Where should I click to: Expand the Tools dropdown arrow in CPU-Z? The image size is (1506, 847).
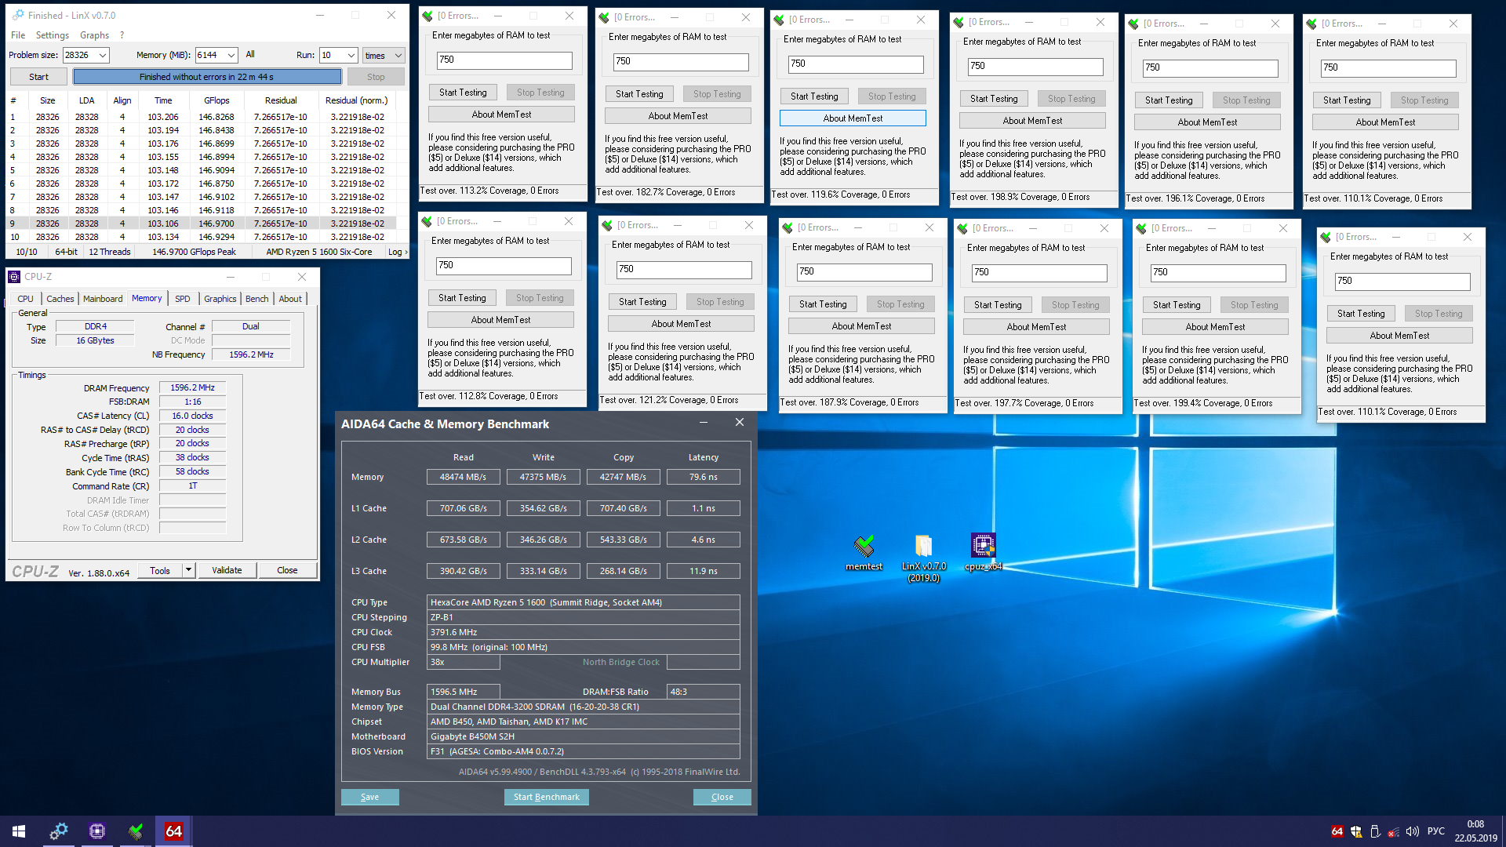188,570
